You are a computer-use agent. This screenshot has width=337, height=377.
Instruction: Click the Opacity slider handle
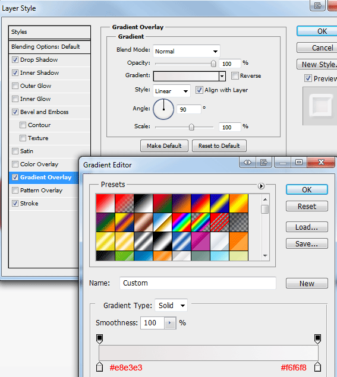[213, 64]
